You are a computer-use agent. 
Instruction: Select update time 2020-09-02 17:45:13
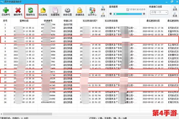point(153,102)
